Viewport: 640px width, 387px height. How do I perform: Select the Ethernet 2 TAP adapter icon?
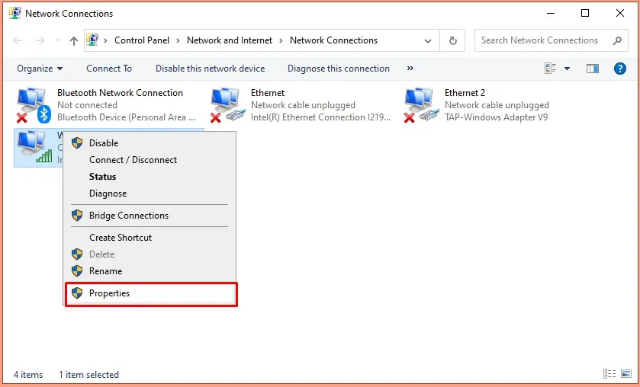click(x=420, y=104)
